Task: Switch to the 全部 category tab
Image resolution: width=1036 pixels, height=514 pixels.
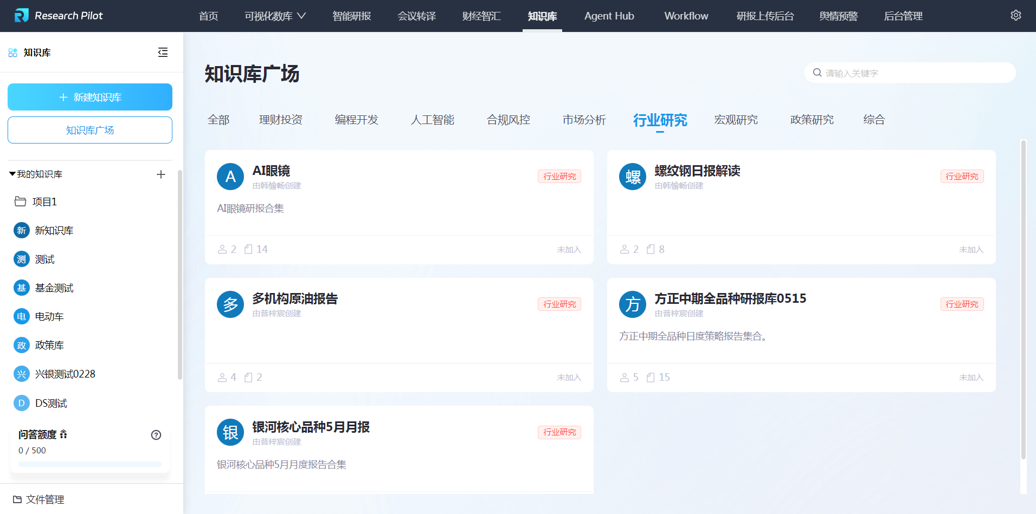Action: coord(218,120)
